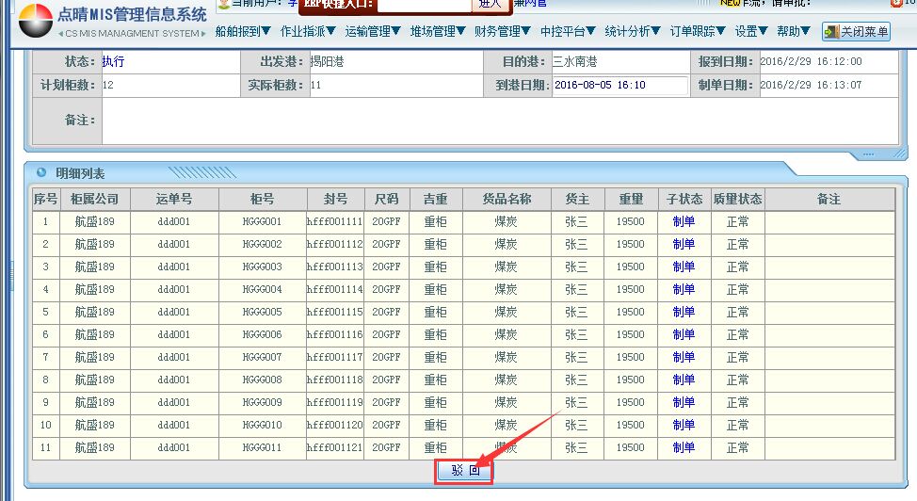Expand the 订单跟踪 menu
The image size is (917, 501).
click(698, 32)
